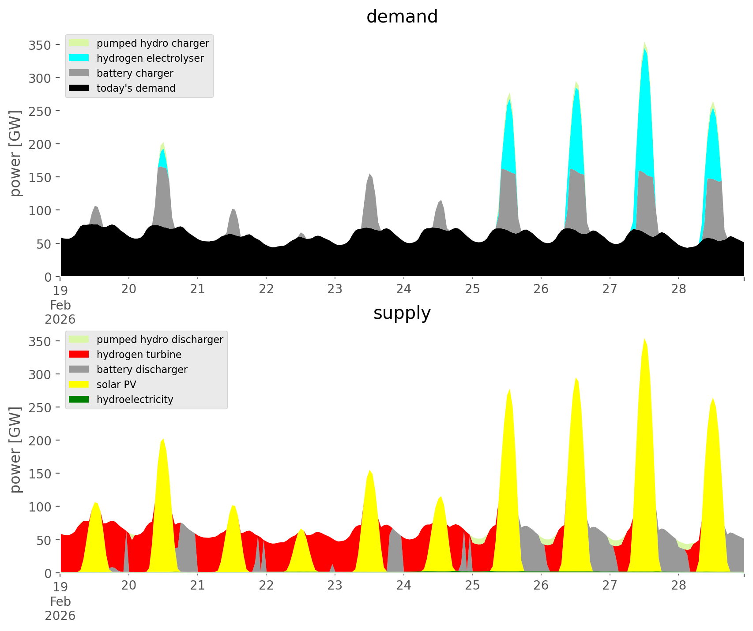Click the hydrogen electrolyser legend text label

pos(150,58)
